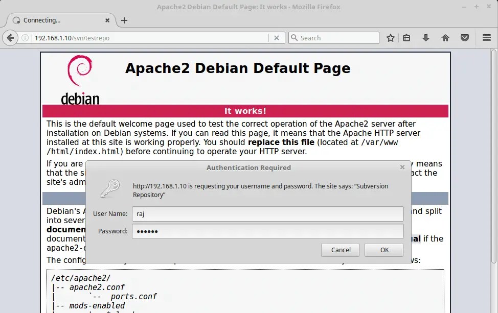498x313 pixels.
Task: Open site information icon in address bar
Action: tap(25, 38)
